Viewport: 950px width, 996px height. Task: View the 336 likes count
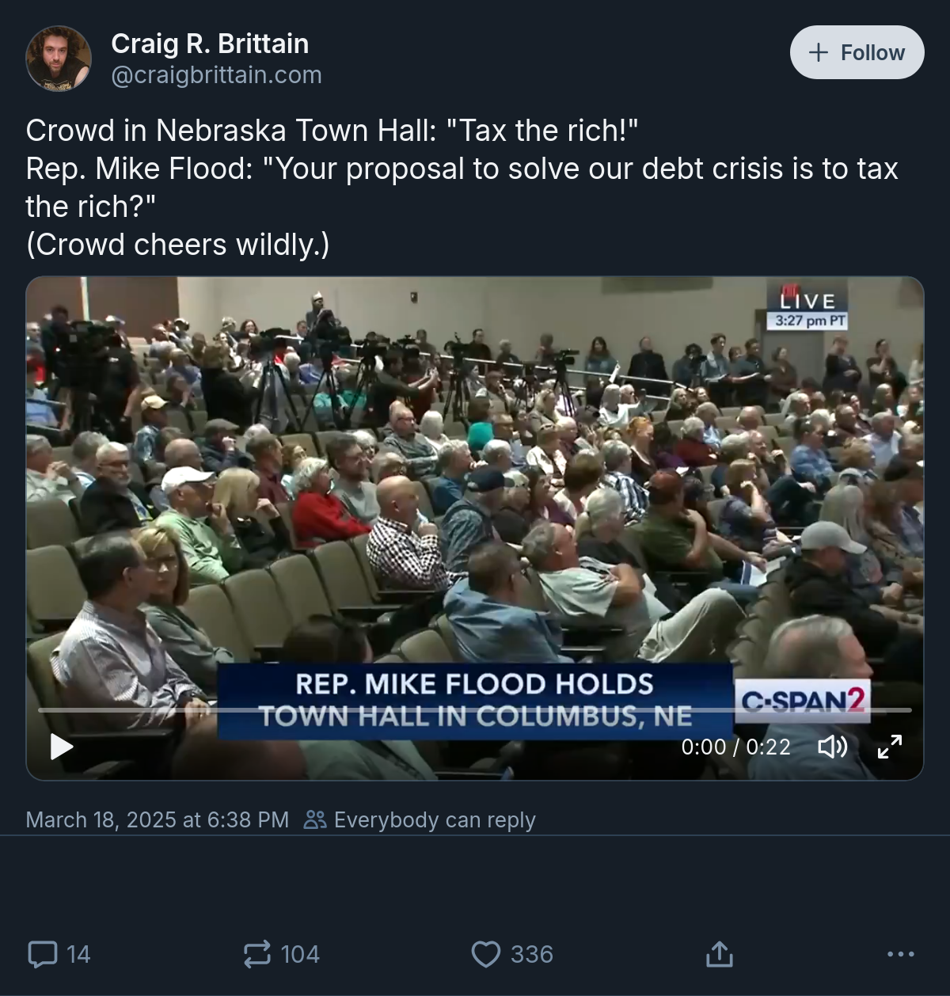pos(531,954)
